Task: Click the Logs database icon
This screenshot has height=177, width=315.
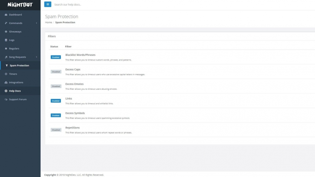Action: click(x=6, y=40)
